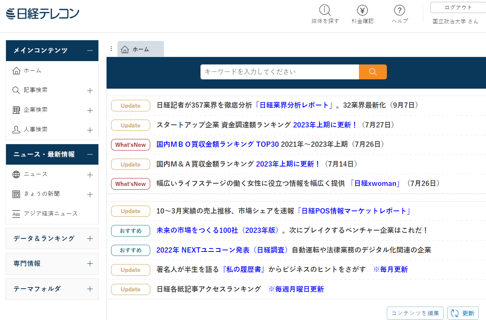Screen dimensions: 486x320
Task: Click the Asia icon beside アジア経済ニュース
Action: pos(16,214)
